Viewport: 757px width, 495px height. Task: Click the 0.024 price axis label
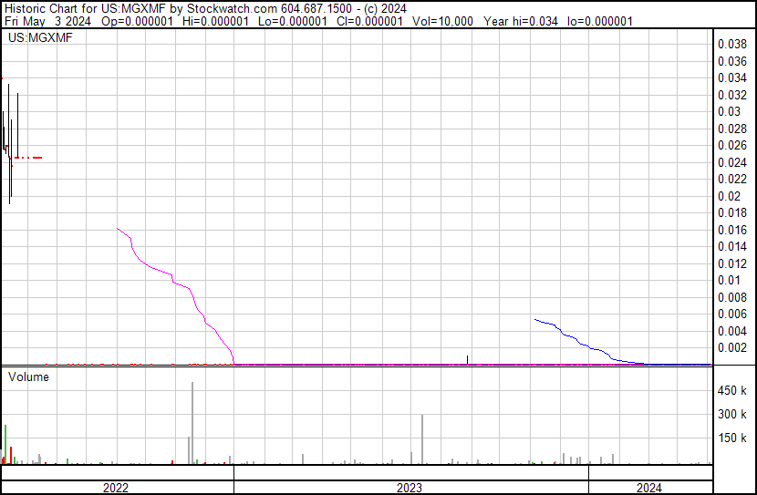point(731,162)
